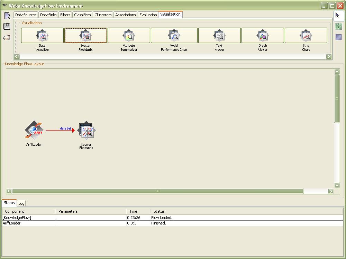Switch to the Log tab
Image resolution: width=346 pixels, height=259 pixels.
[21, 203]
